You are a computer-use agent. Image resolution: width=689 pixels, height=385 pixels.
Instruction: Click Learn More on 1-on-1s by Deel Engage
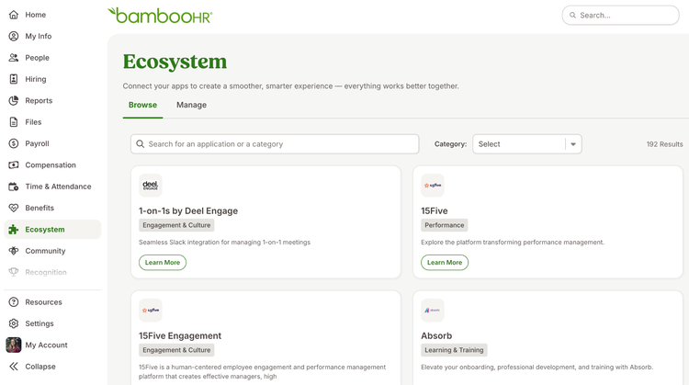click(163, 263)
